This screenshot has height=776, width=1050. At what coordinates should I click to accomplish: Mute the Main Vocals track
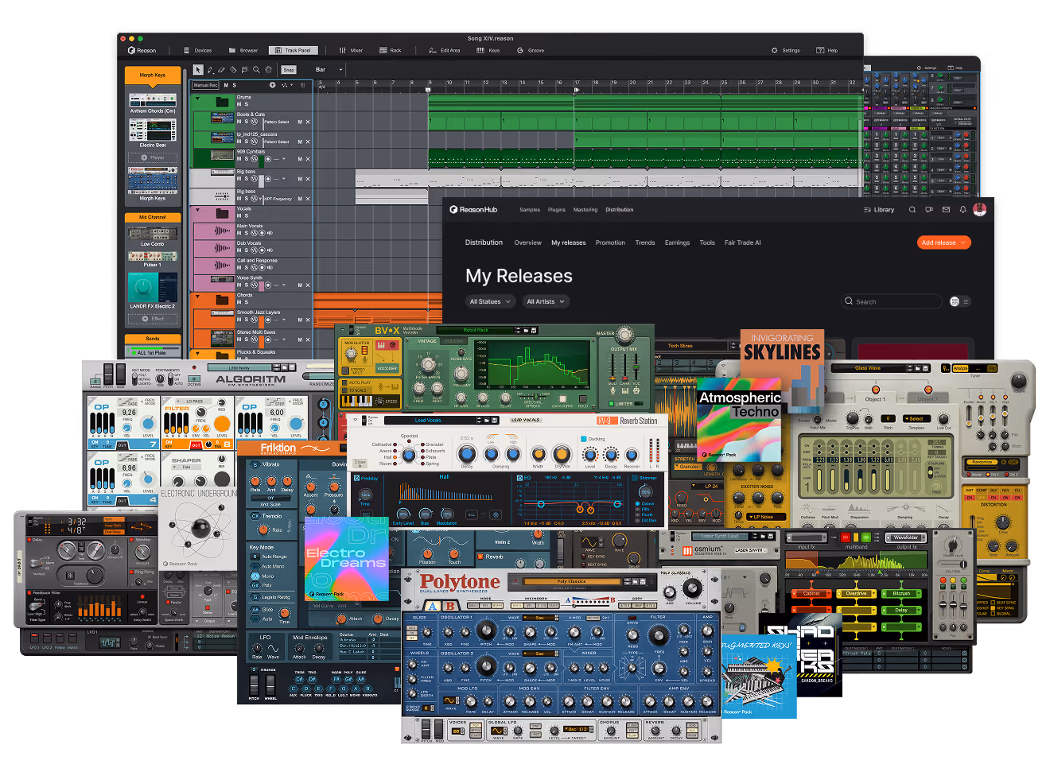239,233
